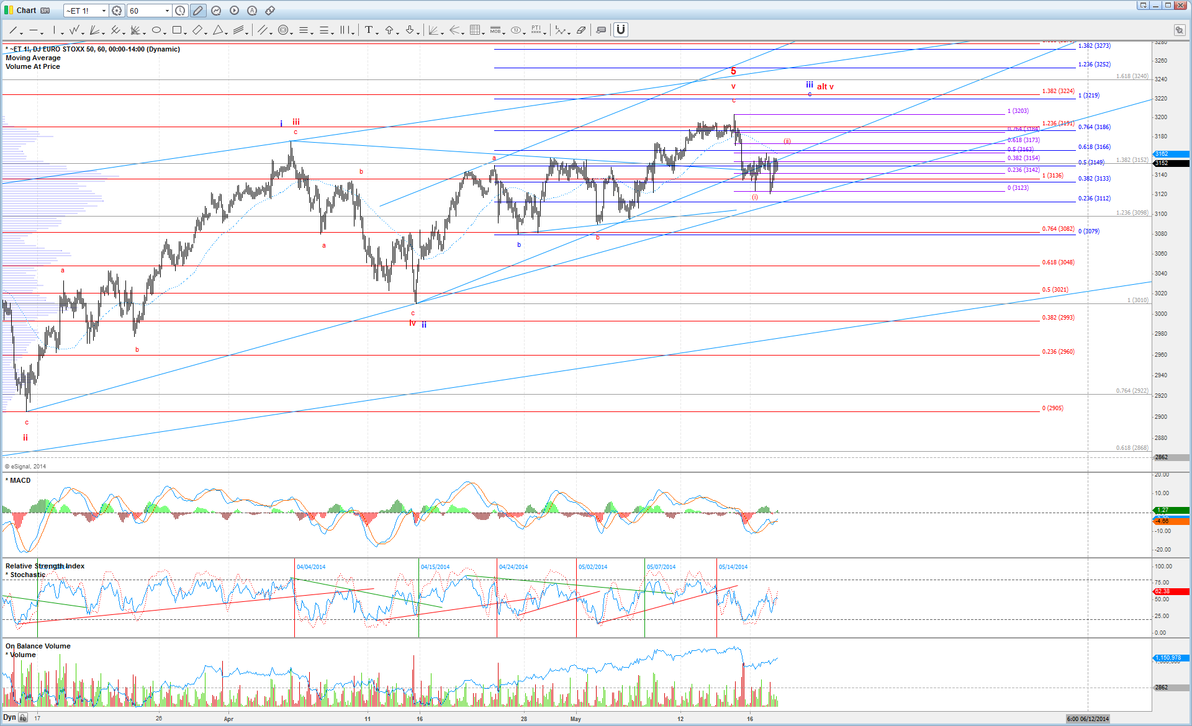Select the fan lines tool
Screen dimensions: 1192x726
(x=94, y=30)
